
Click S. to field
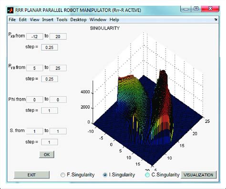[58, 131]
